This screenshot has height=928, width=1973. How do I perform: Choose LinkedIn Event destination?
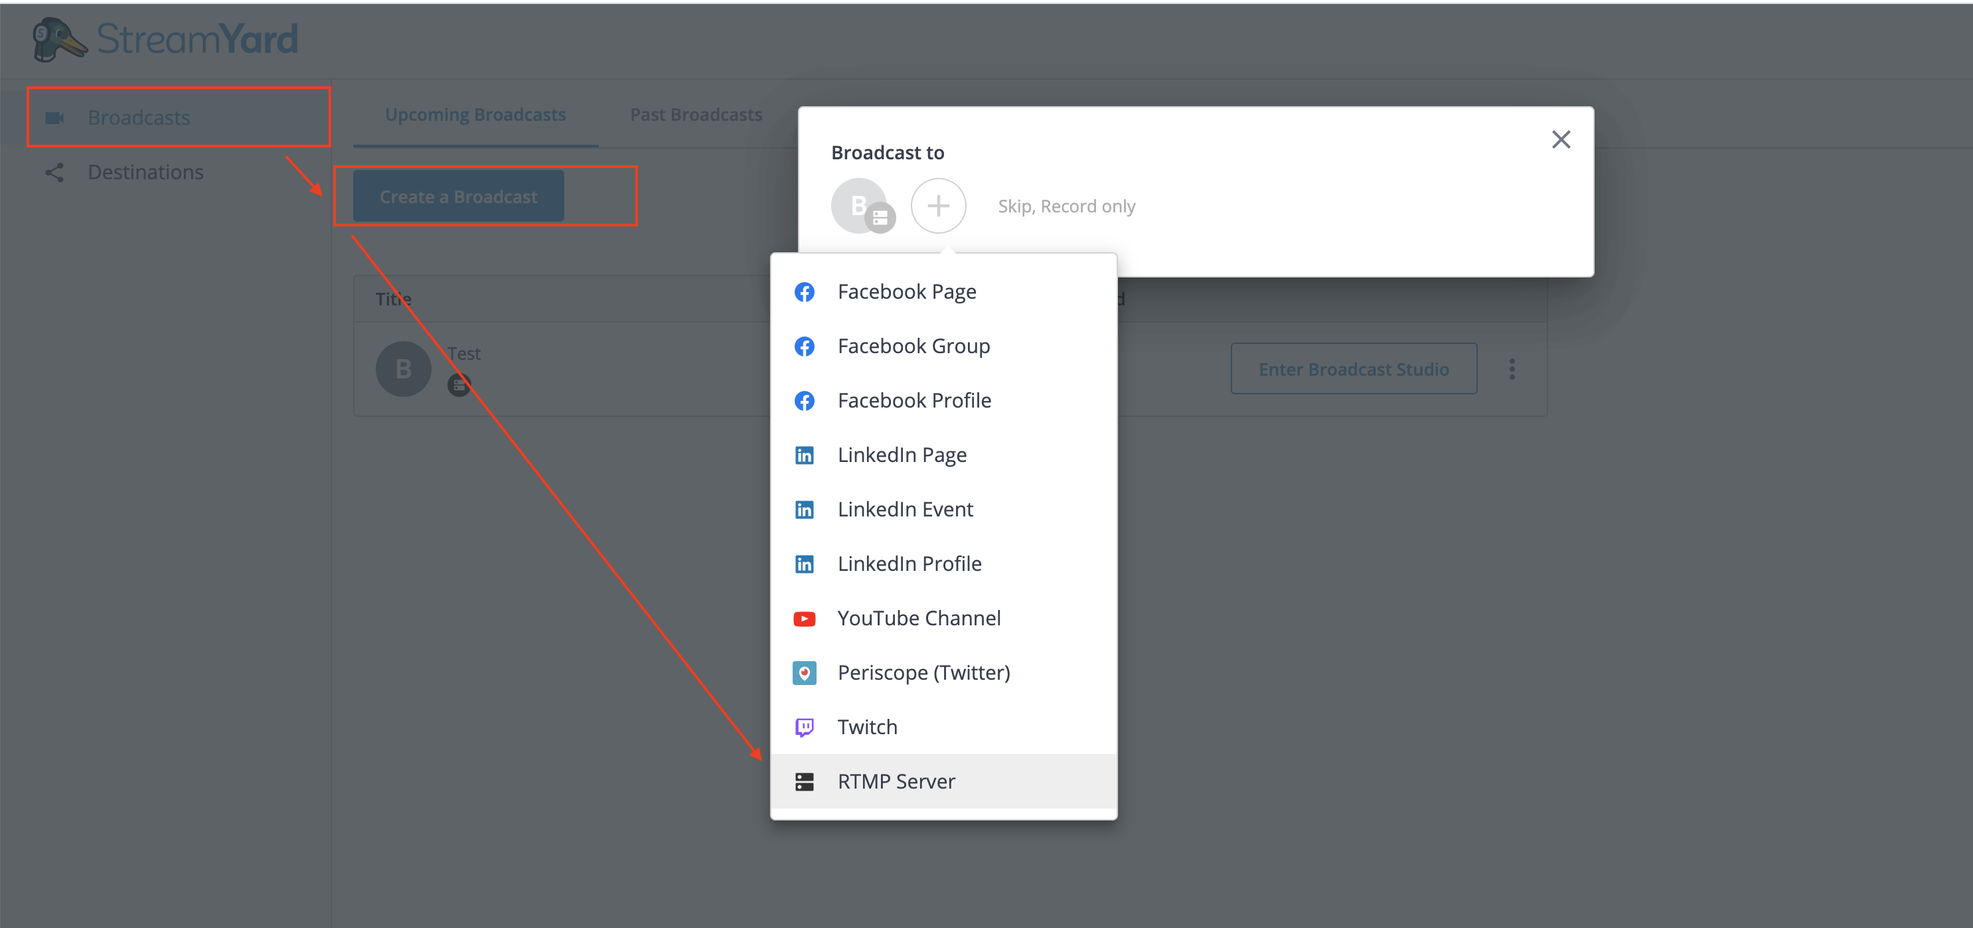[x=943, y=509]
